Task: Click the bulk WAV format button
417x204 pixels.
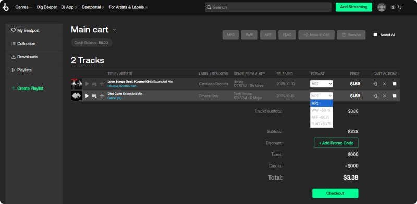Action: pyautogui.click(x=250, y=35)
